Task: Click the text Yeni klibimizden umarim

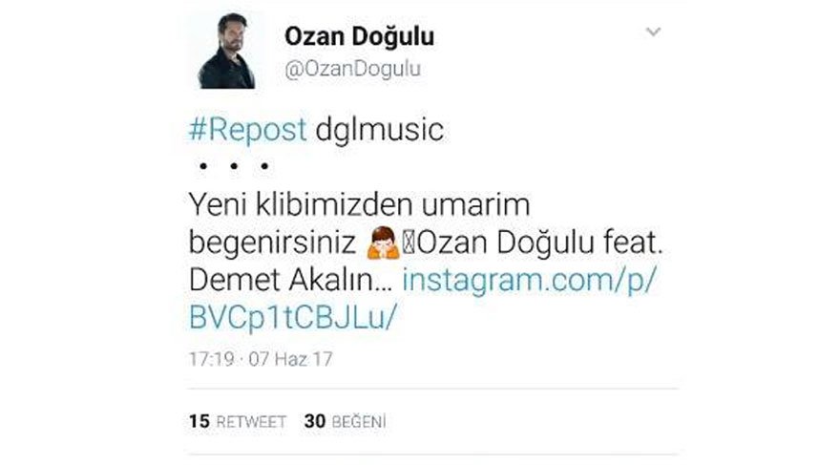Action: click(x=359, y=204)
